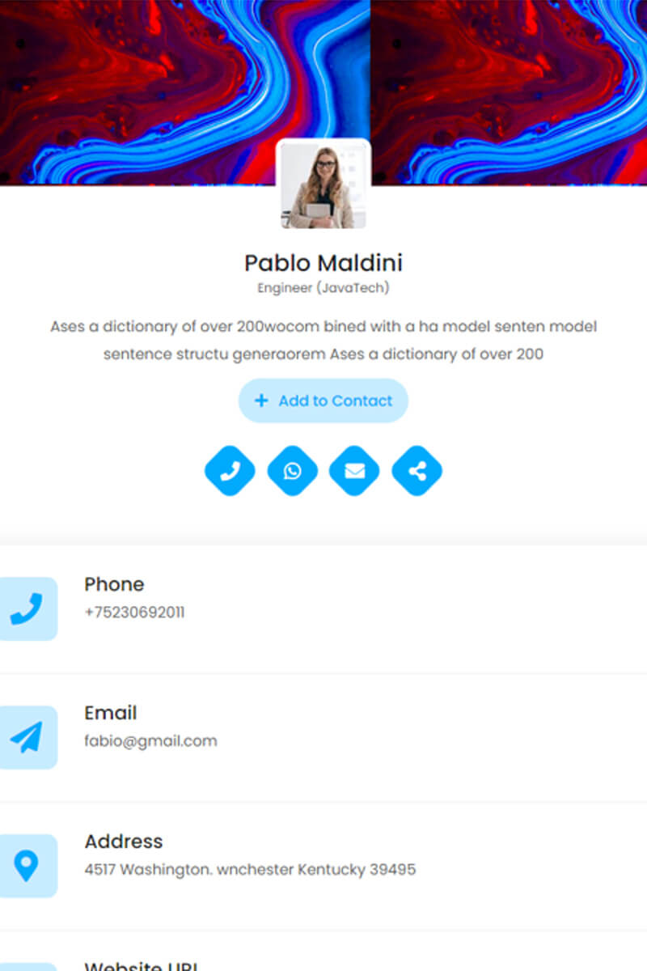This screenshot has width=647, height=971.
Task: Click the phone handset icon beside Phone
Action: [x=27, y=608]
